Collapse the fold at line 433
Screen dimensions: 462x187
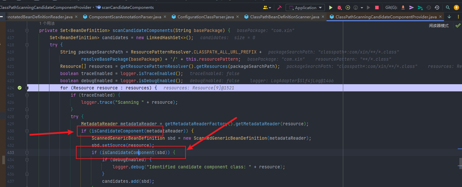[x=27, y=152]
